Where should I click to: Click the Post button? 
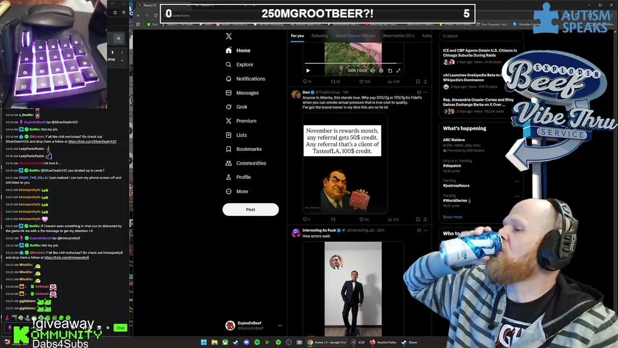(251, 209)
